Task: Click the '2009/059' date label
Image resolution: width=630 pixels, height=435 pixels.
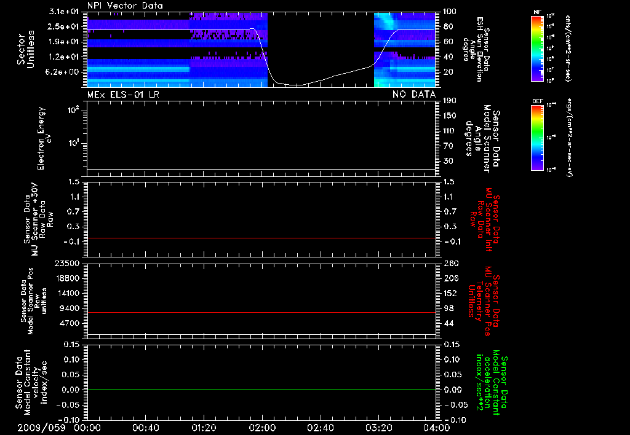Action: click(x=41, y=428)
